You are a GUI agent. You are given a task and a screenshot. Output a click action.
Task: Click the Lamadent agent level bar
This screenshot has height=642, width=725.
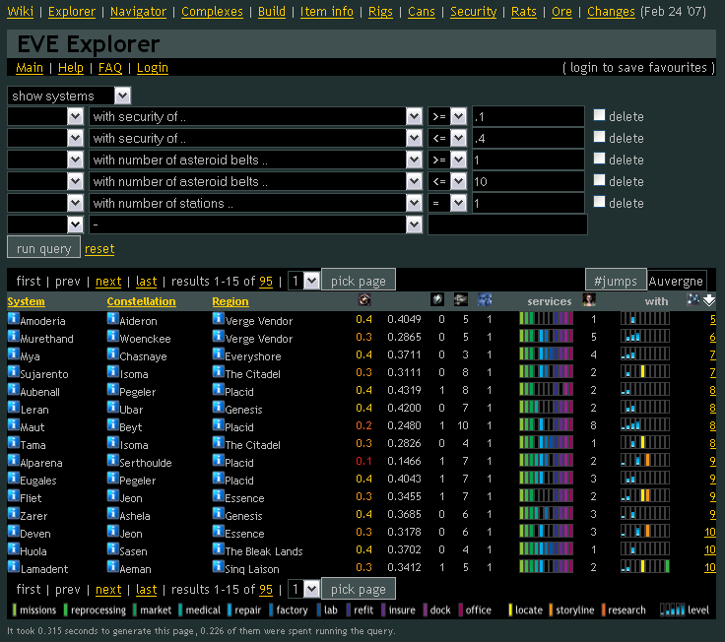pos(645,566)
